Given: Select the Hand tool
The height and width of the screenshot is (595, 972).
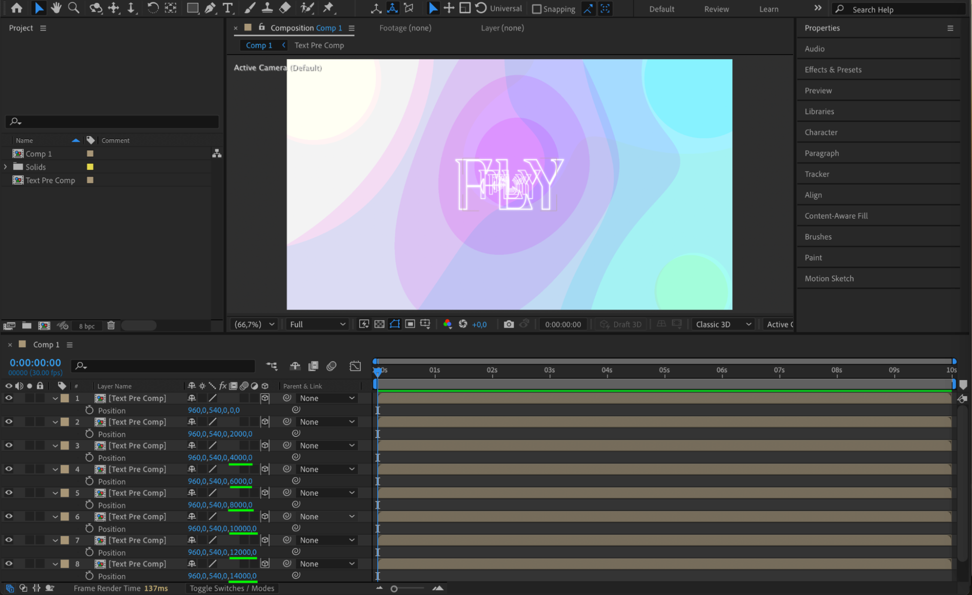Looking at the screenshot, I should 56,8.
